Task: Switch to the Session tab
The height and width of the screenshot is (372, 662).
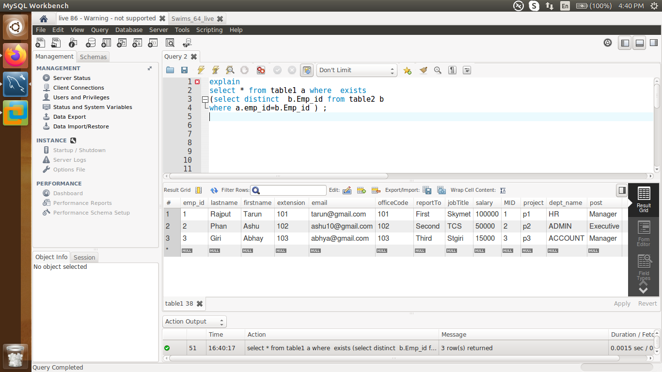Action: pyautogui.click(x=84, y=257)
